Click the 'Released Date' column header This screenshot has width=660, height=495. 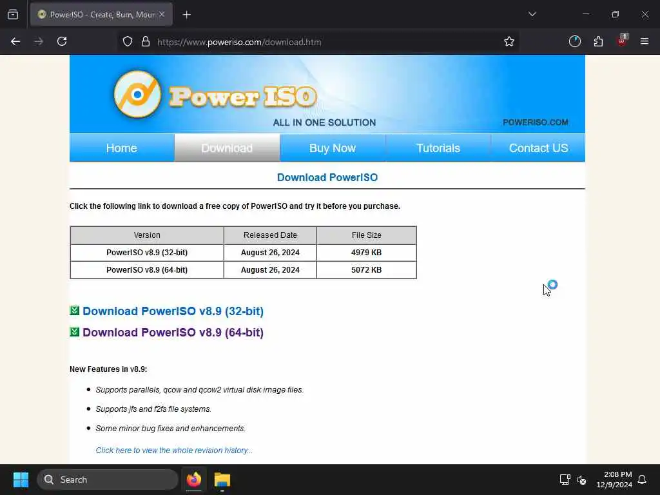point(270,235)
